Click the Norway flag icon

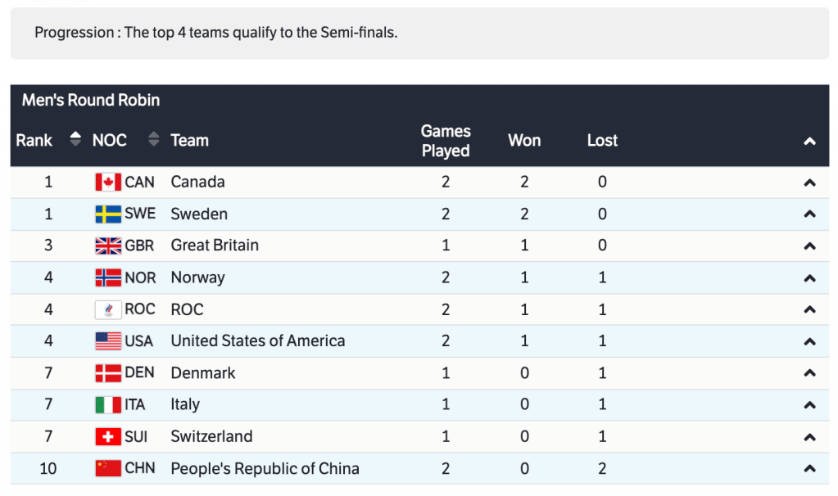click(108, 277)
